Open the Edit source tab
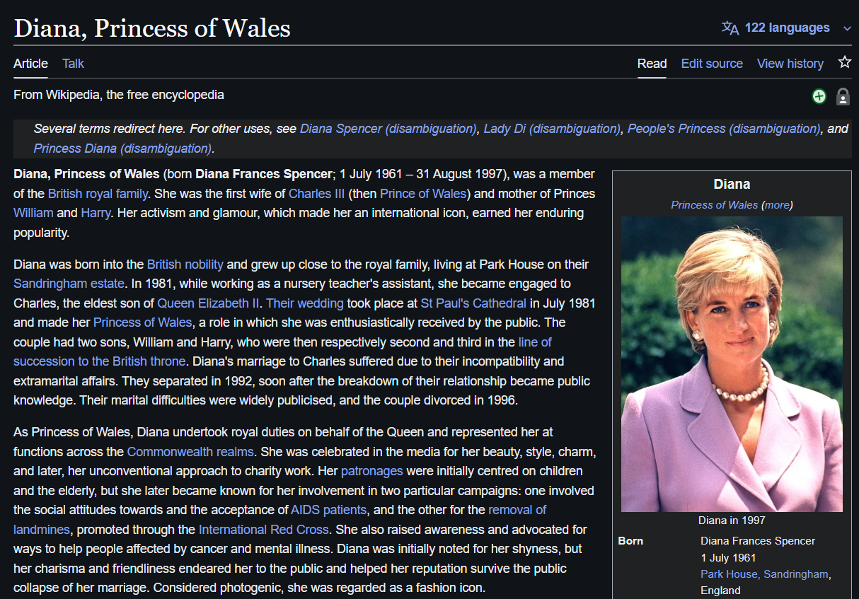859x599 pixels. (x=712, y=64)
